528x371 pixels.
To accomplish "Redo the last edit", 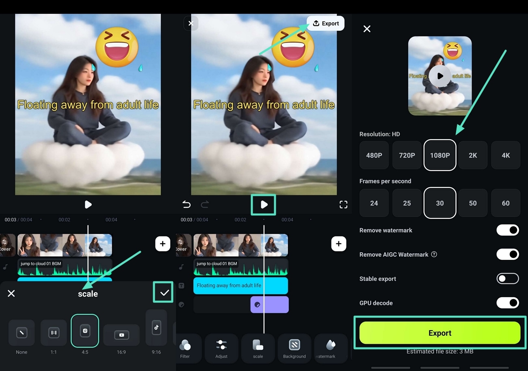I will (205, 204).
